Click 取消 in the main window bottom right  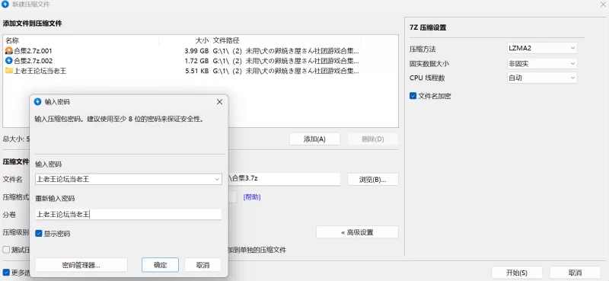(x=575, y=273)
